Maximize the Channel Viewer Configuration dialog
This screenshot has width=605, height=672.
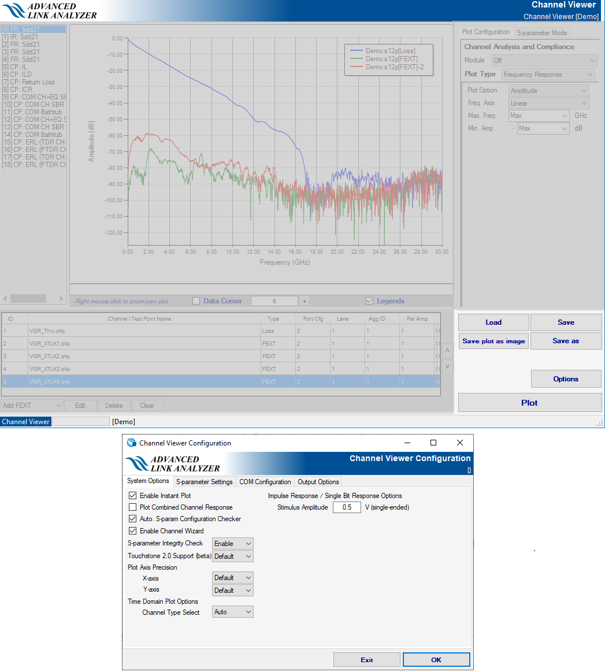click(x=433, y=443)
